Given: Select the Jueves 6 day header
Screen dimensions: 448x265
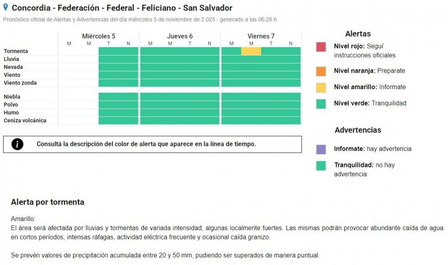Looking at the screenshot, I should click(180, 36).
